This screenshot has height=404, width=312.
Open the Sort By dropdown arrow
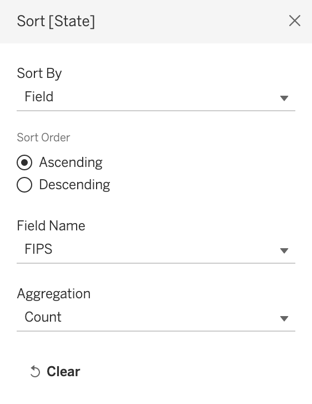(284, 98)
